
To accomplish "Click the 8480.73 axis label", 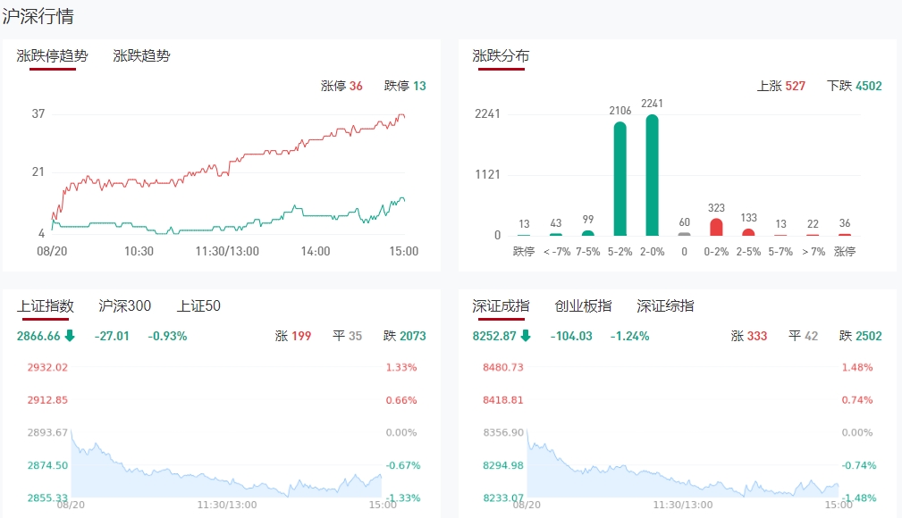I will [x=503, y=367].
